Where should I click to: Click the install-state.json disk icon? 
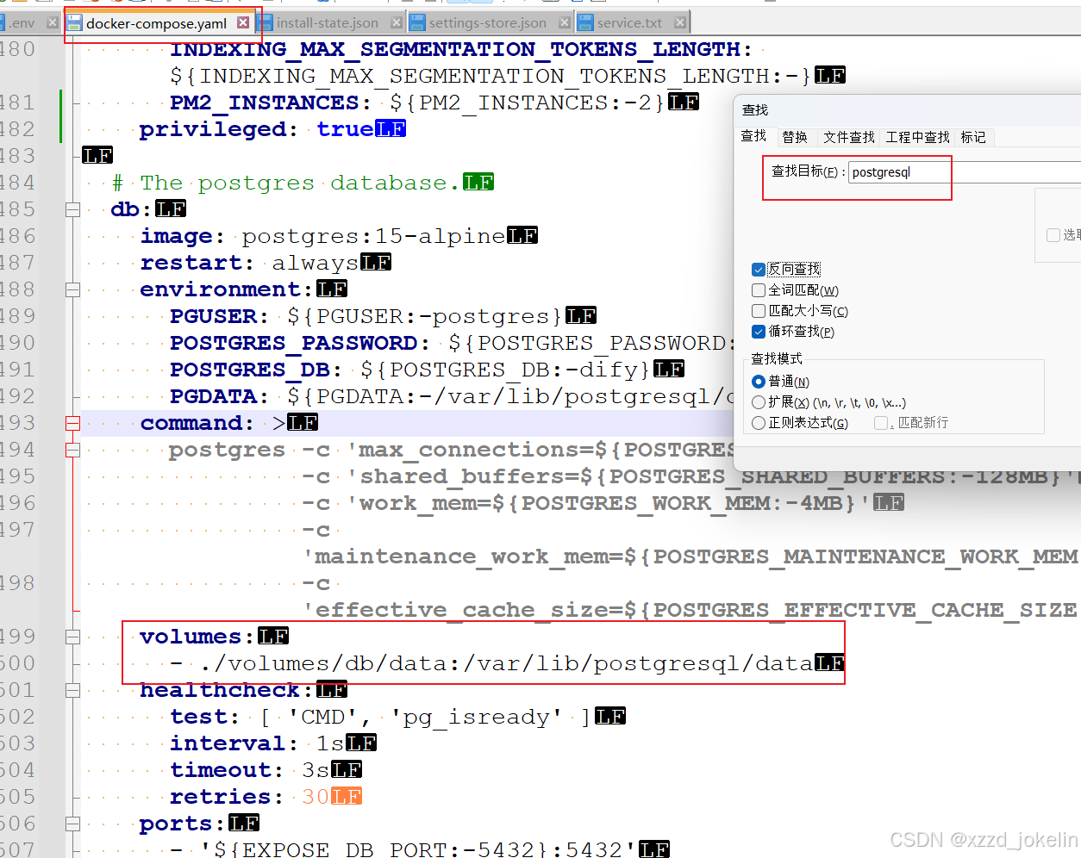coord(266,23)
